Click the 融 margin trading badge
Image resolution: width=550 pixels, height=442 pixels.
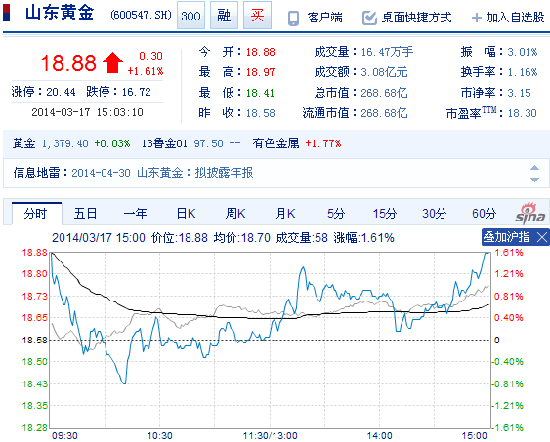[224, 16]
